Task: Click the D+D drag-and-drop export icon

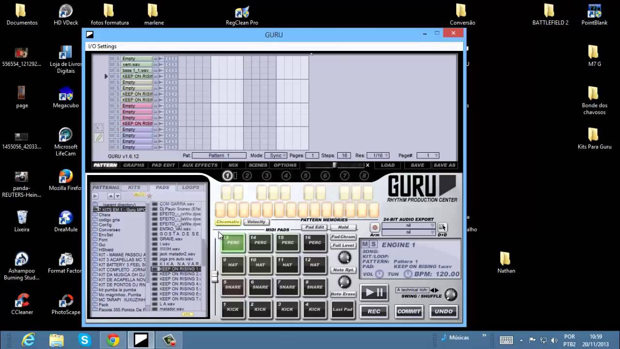Action: click(442, 227)
